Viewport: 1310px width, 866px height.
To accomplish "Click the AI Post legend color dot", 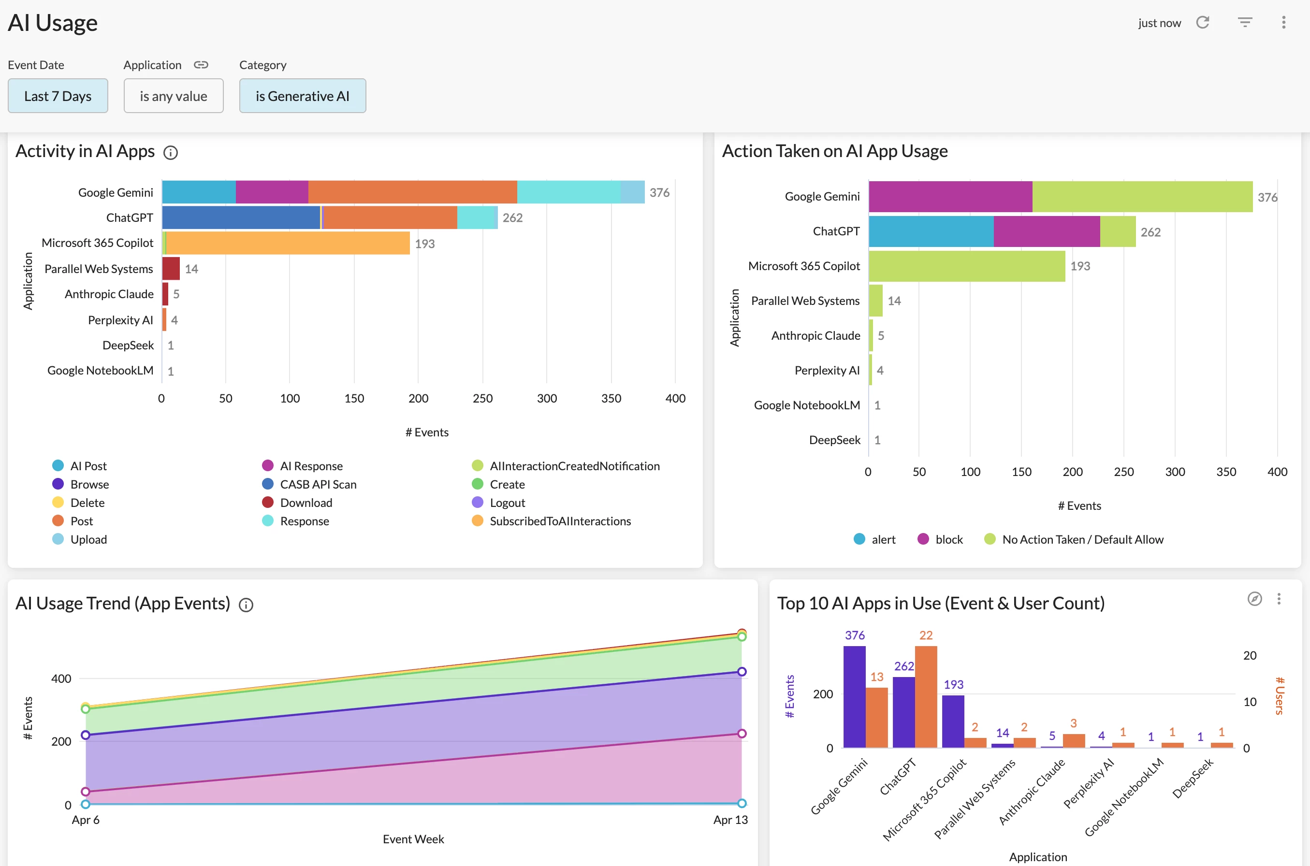I will (x=58, y=465).
